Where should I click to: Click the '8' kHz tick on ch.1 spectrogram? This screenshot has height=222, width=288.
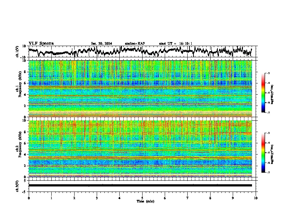click(x=25, y=72)
